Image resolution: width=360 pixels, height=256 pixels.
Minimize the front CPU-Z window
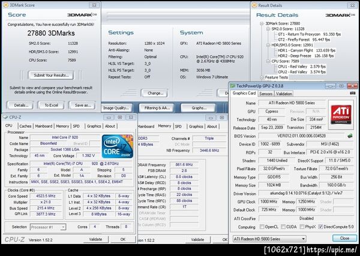(x=109, y=118)
